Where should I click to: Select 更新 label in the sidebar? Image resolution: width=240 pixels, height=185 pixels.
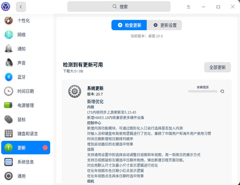[x=22, y=148]
